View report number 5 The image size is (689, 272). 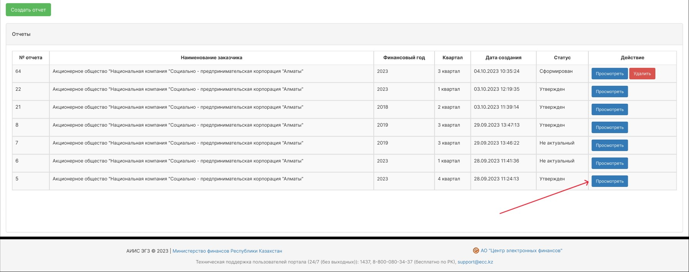coord(609,181)
